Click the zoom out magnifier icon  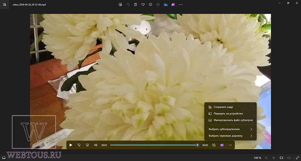point(266,158)
